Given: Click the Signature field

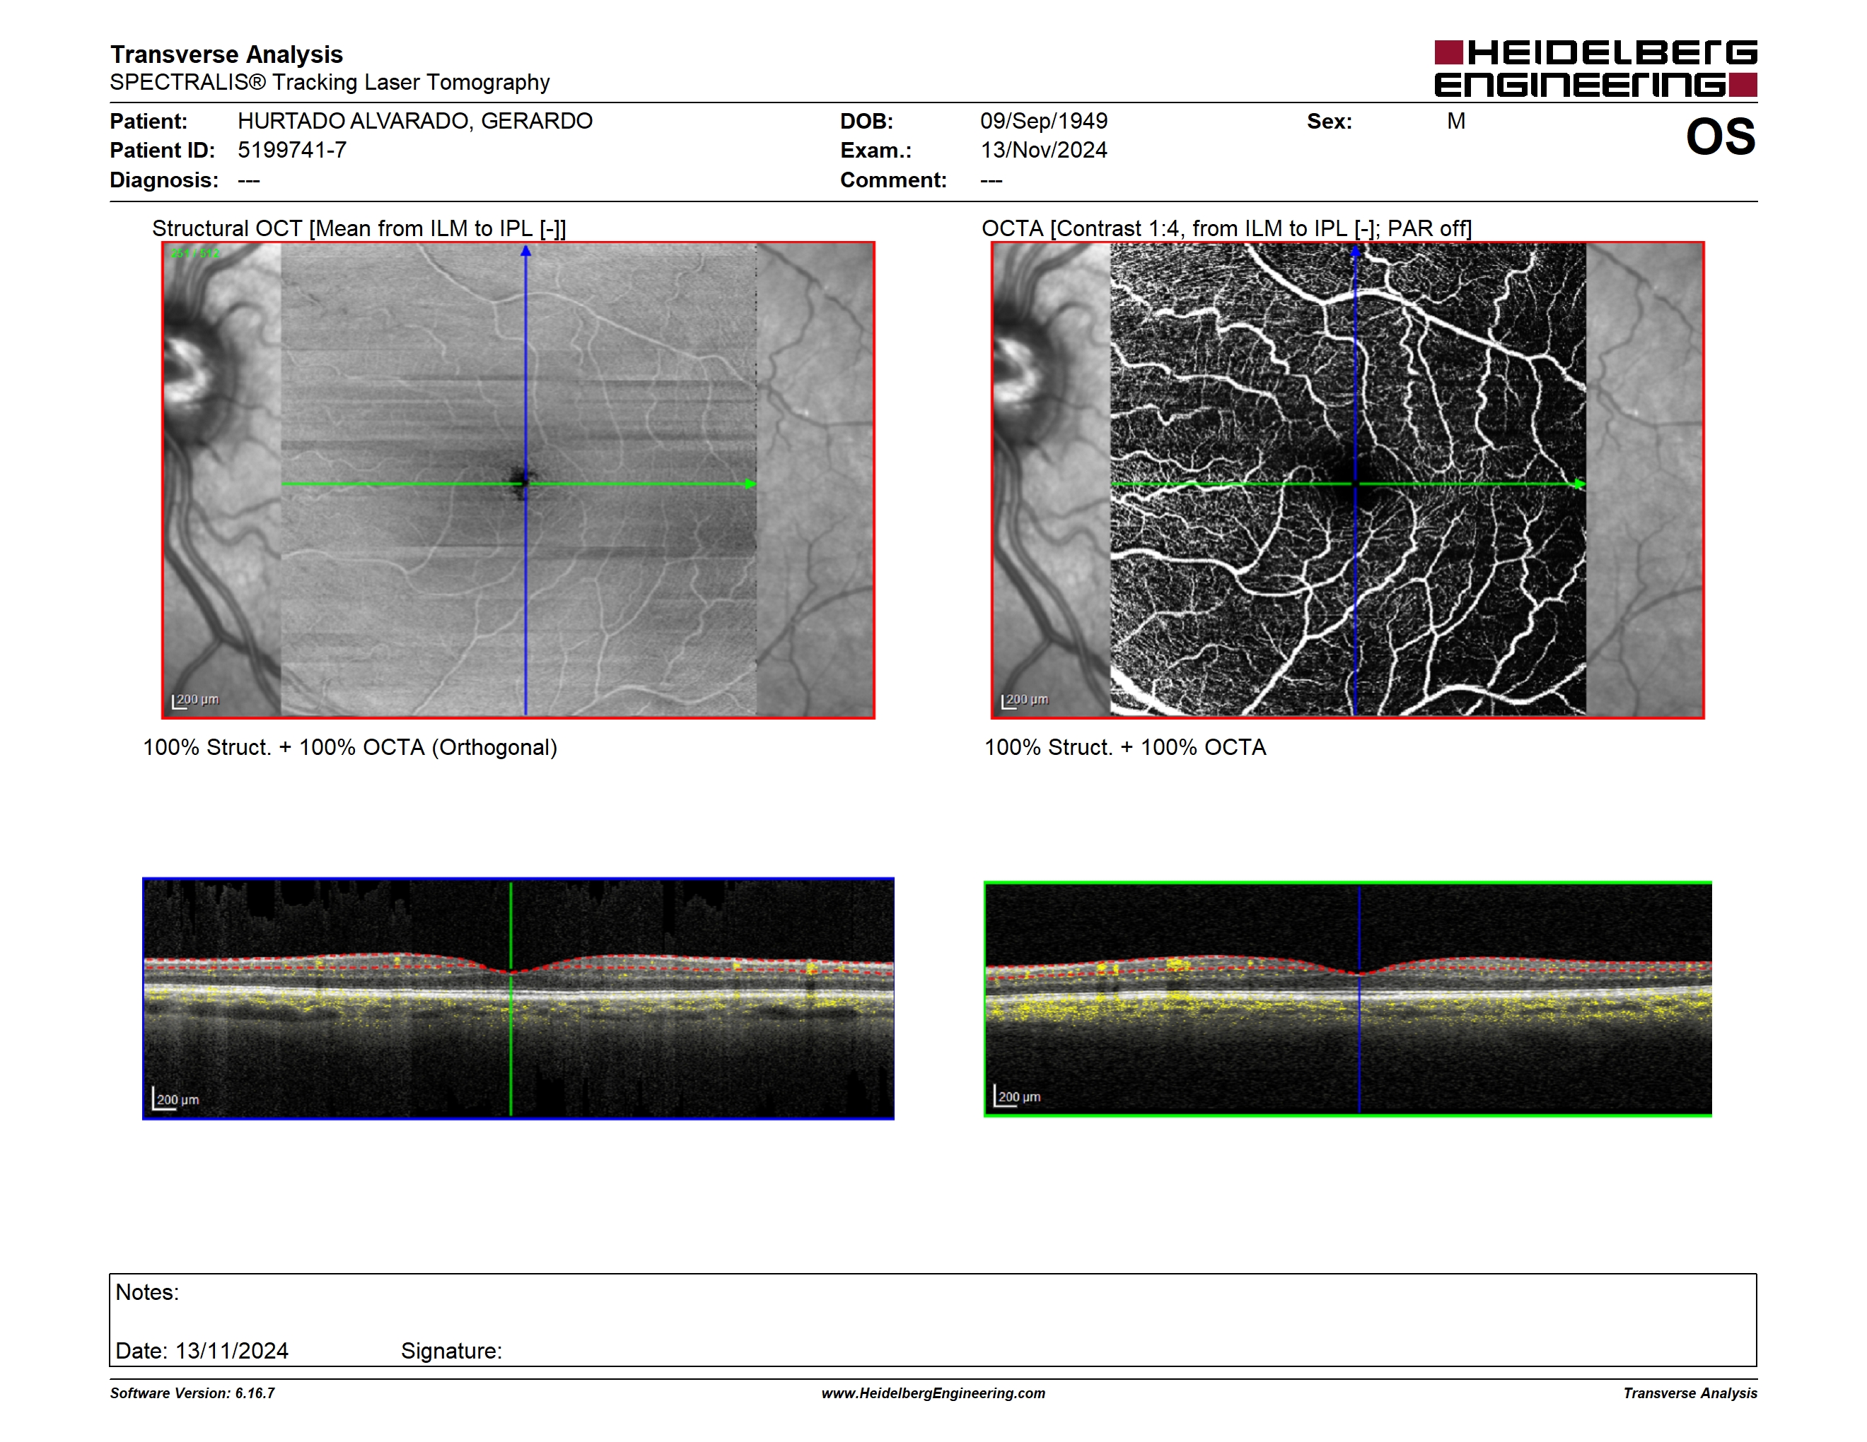Looking at the screenshot, I should (451, 1351).
